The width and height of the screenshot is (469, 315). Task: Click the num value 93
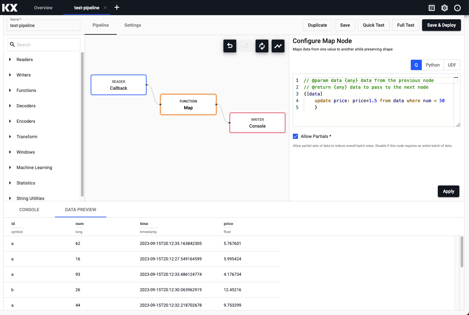pos(78,274)
